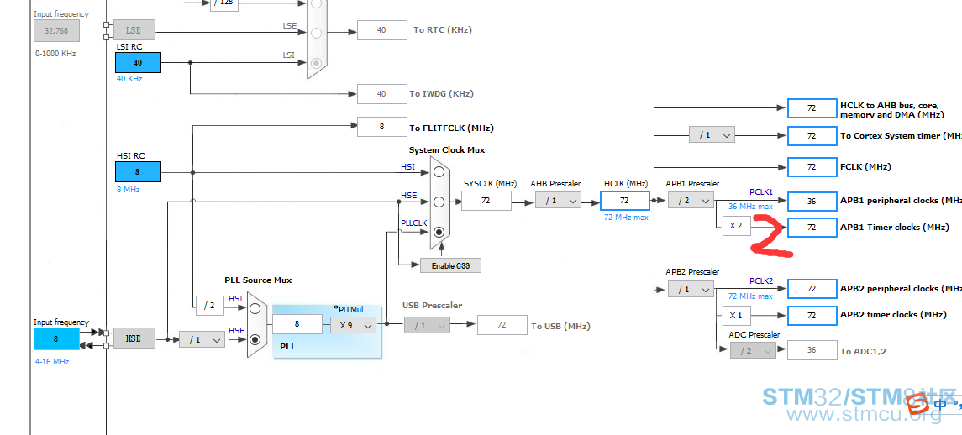
Task: Select HSE in the System Clock Mux
Action: coord(439,202)
